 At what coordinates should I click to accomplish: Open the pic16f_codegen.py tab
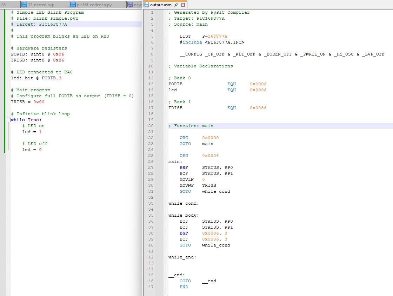[94, 5]
